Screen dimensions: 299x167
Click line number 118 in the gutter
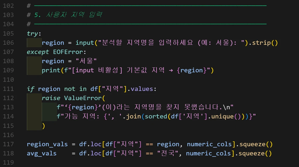tap(8, 154)
